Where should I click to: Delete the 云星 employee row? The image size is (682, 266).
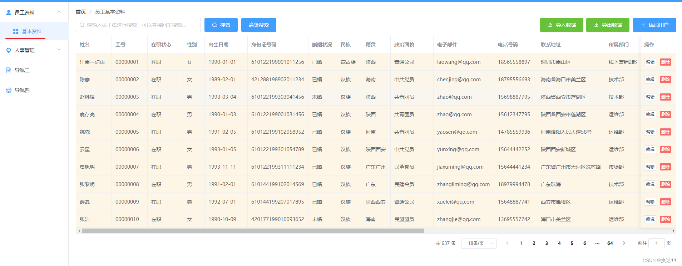point(666,149)
